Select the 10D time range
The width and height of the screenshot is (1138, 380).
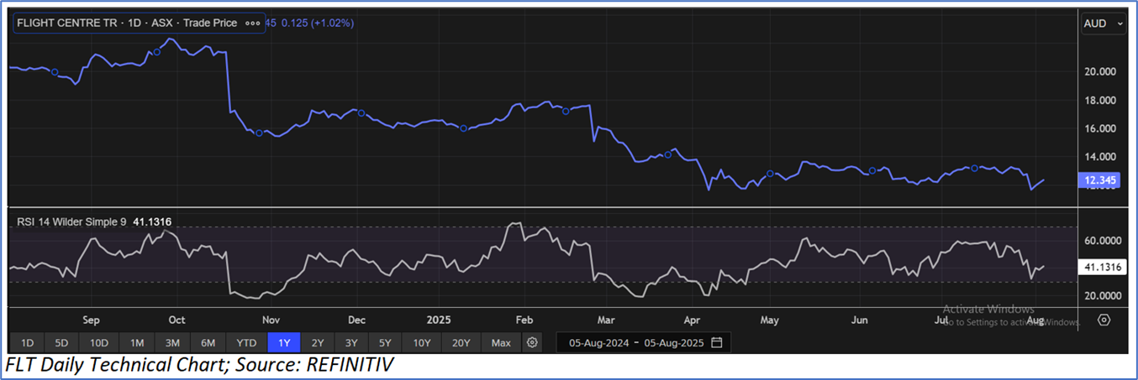point(99,342)
